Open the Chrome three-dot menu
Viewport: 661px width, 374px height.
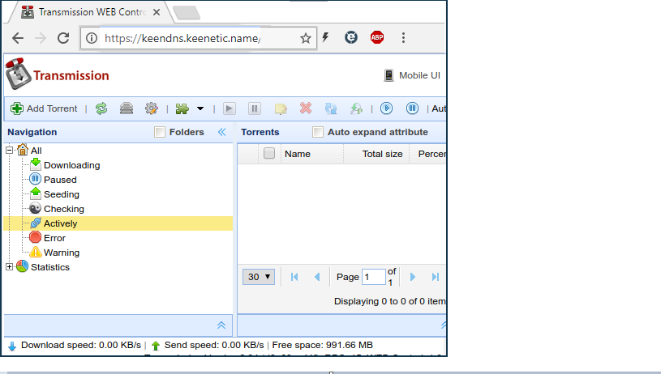403,37
